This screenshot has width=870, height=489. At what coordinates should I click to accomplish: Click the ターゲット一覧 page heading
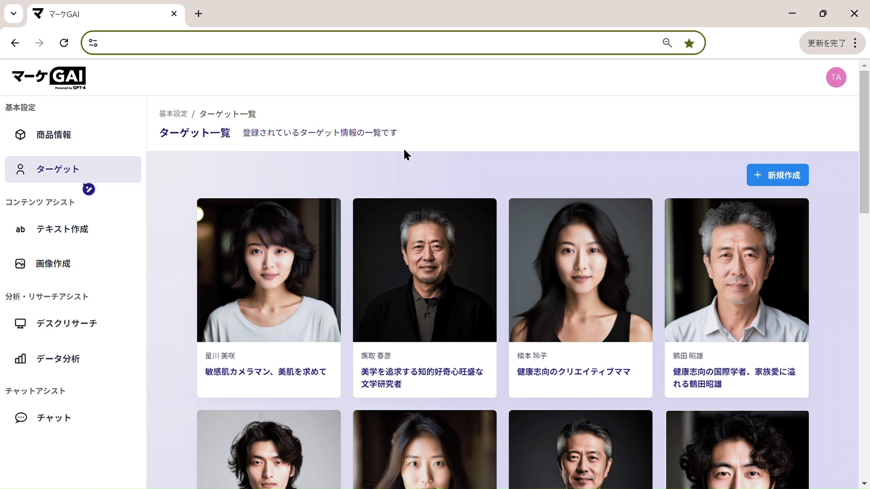[x=195, y=133]
